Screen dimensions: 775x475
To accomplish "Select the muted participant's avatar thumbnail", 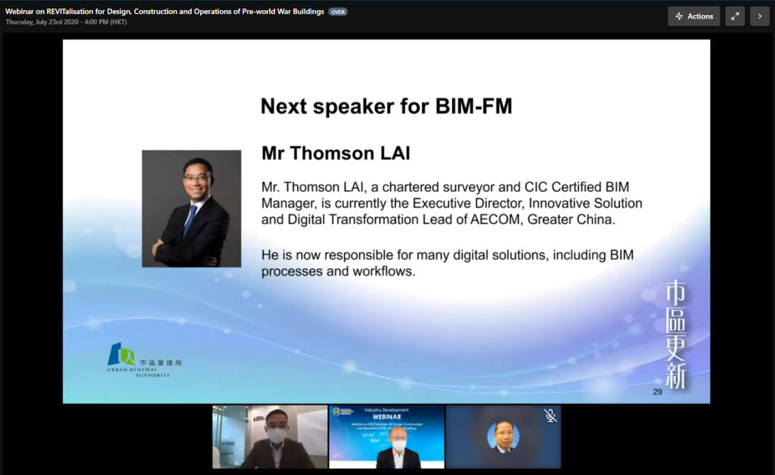I will pos(504,437).
